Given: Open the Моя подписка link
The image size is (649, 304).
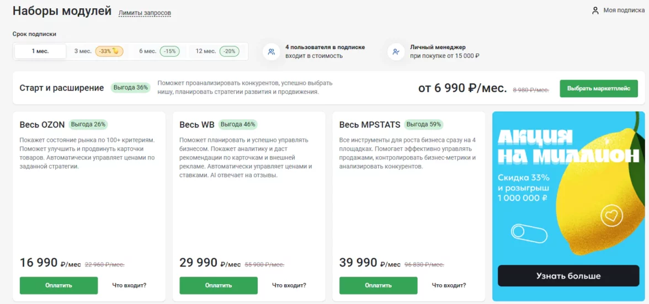Looking at the screenshot, I should (x=624, y=10).
